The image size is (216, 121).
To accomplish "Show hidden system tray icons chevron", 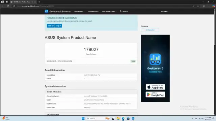I will 192,118.
